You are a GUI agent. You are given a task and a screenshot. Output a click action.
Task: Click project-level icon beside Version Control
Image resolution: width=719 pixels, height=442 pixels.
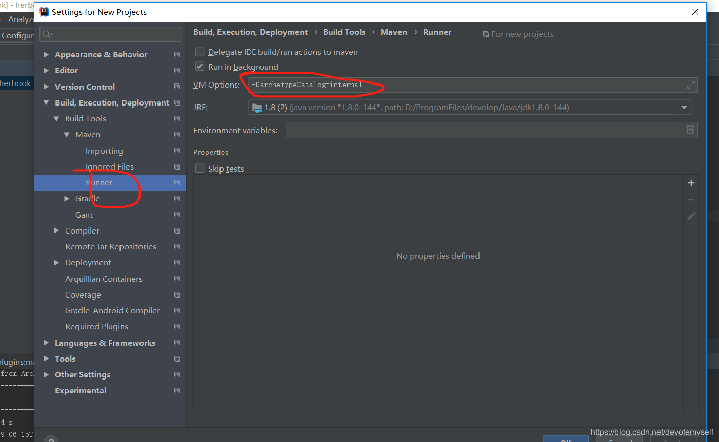[x=177, y=87]
